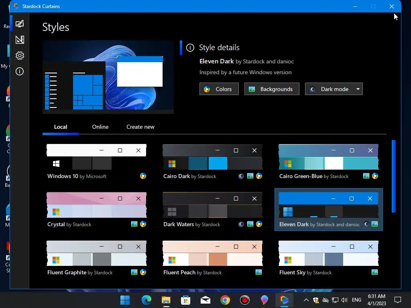Open the About info sidebar icon
This screenshot has width=411, height=308.
coord(20,71)
